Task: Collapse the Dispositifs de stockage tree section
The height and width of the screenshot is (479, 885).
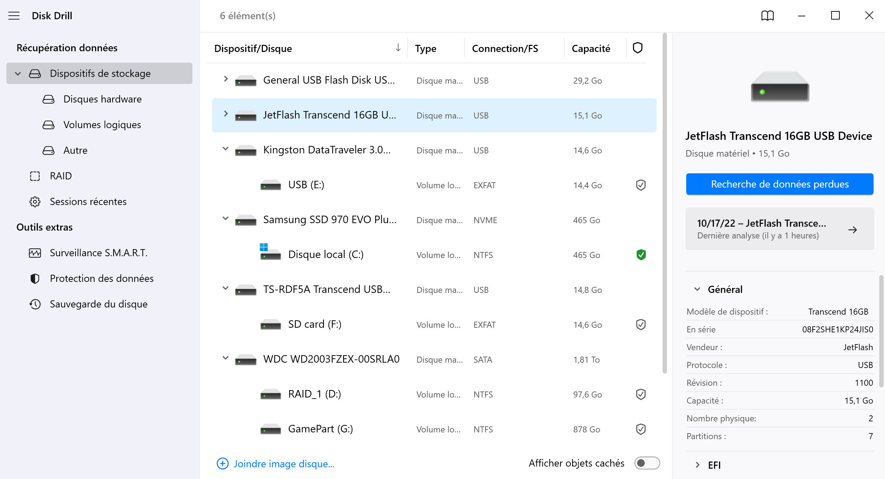Action: tap(18, 74)
